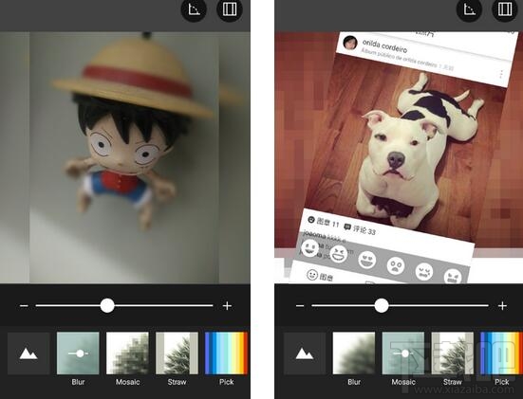Viewport: 523px width, 399px height.
Task: Tap the Straw label in left screen
Action: coord(177,382)
